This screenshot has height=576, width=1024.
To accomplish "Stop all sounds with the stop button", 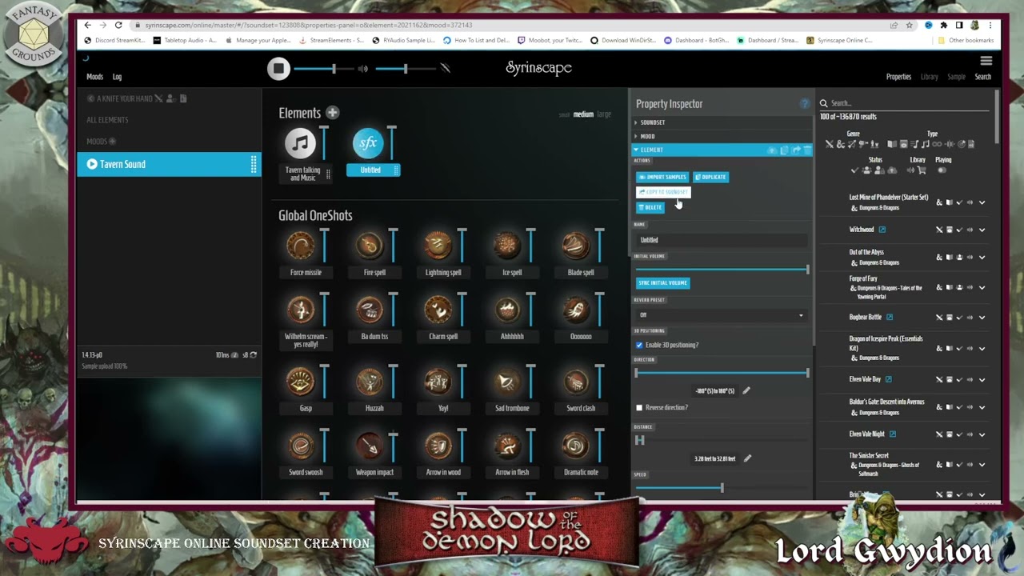I will 278,68.
